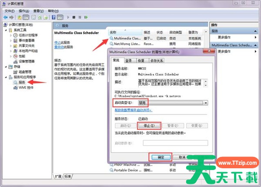Click the Pause Service toolbar icon
Screen dimensions: 261x187
[80, 17]
